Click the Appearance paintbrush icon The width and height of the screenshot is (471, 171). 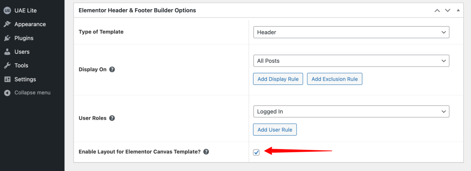point(7,24)
